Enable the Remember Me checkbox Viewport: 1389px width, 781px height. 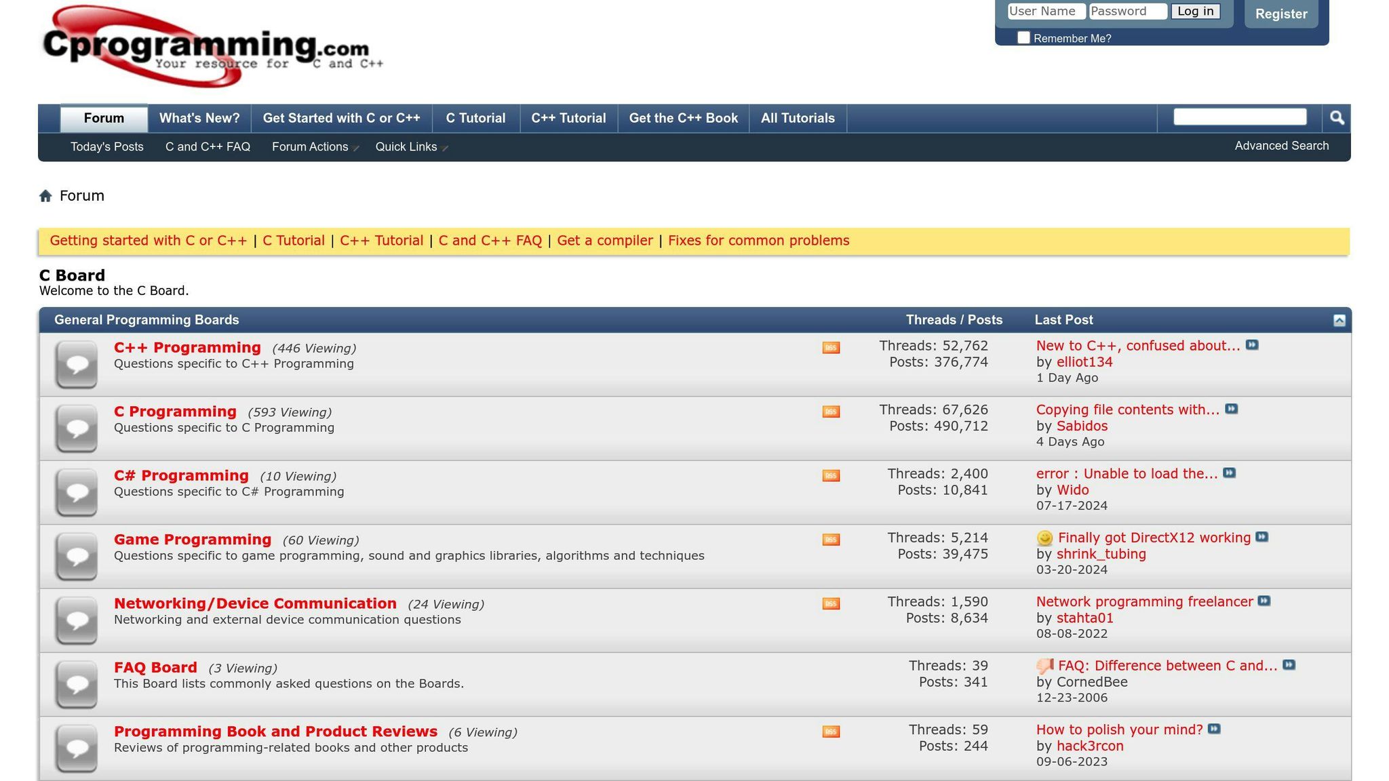[x=1023, y=38]
